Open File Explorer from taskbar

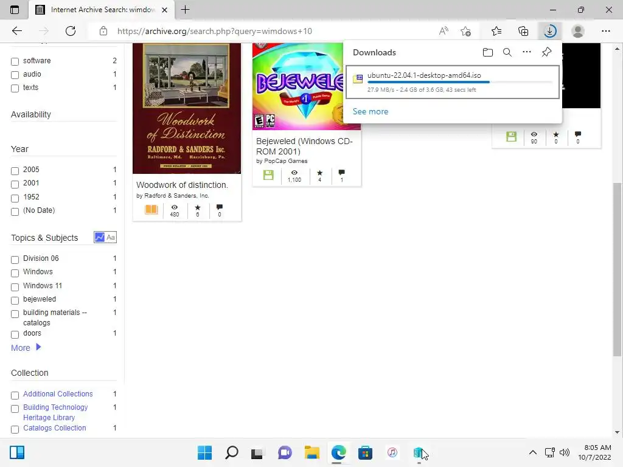pyautogui.click(x=312, y=452)
